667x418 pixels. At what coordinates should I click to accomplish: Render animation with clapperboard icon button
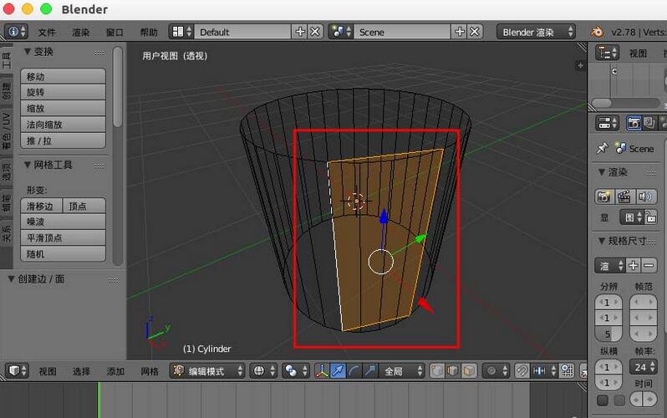624,196
